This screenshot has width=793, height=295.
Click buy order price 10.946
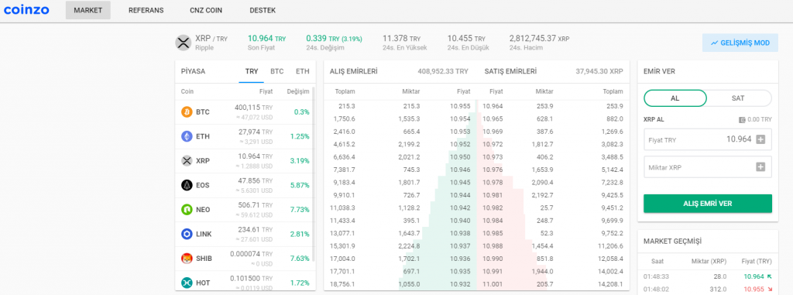(460, 170)
